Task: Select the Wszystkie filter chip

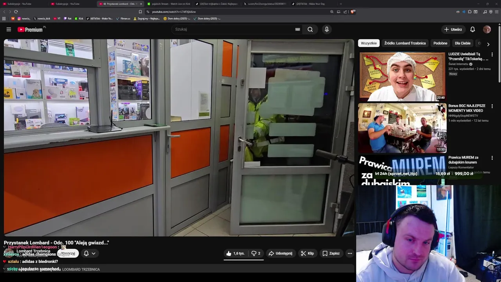Action: pos(369,43)
